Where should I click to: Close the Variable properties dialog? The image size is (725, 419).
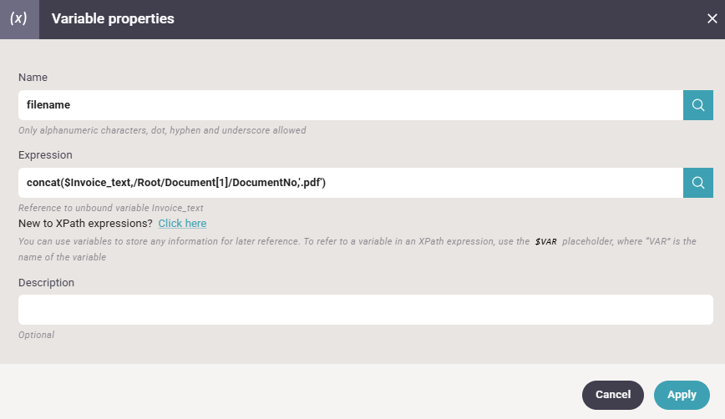pyautogui.click(x=712, y=19)
